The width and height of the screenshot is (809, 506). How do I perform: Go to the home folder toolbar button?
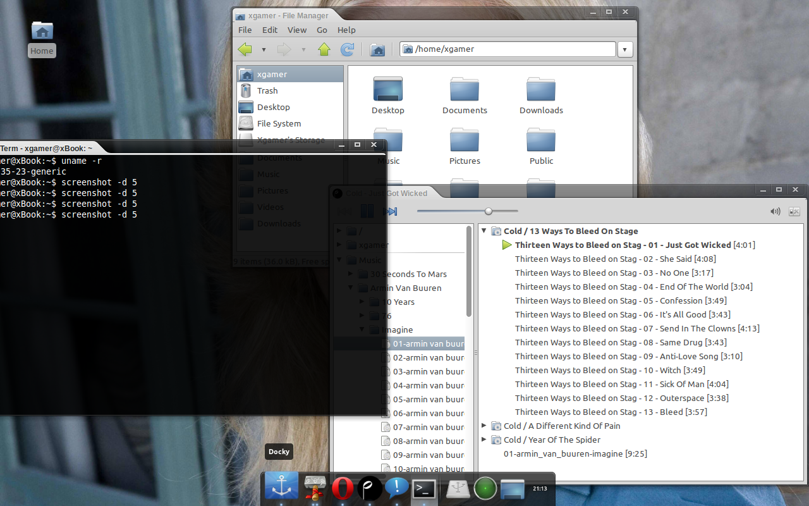point(377,49)
